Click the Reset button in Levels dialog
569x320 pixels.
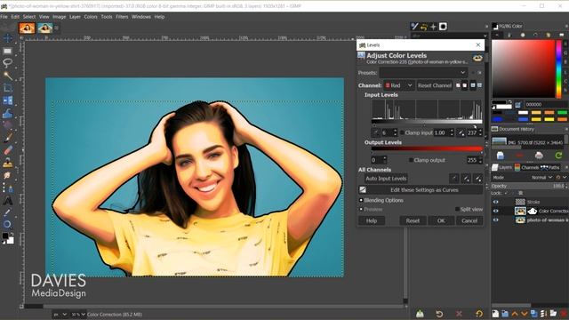coord(413,220)
